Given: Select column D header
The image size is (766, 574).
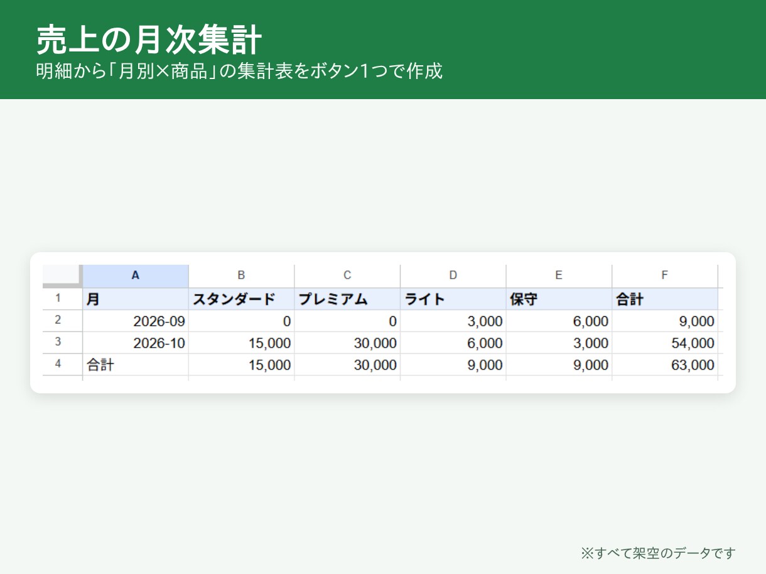Looking at the screenshot, I should coord(453,275).
